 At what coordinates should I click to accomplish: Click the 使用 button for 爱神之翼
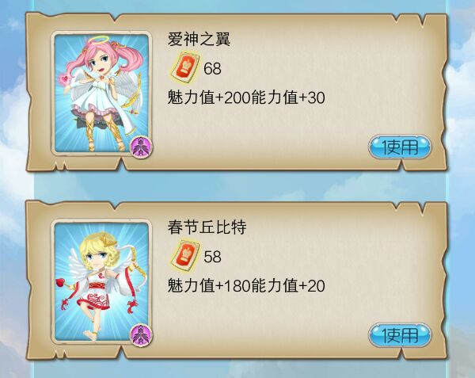click(x=400, y=147)
